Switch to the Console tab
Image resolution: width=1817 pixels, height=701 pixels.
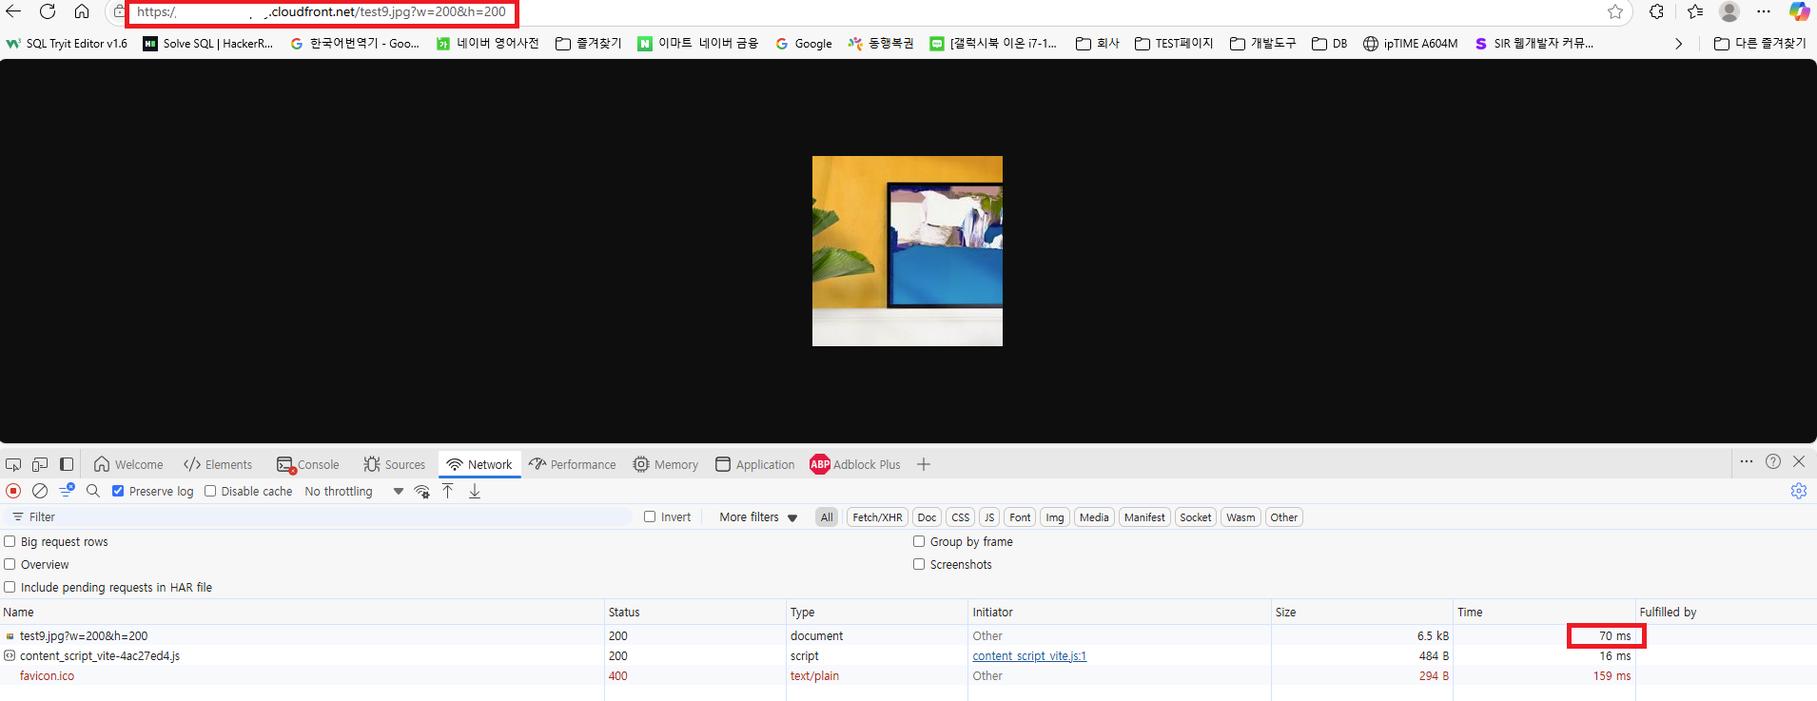point(307,464)
